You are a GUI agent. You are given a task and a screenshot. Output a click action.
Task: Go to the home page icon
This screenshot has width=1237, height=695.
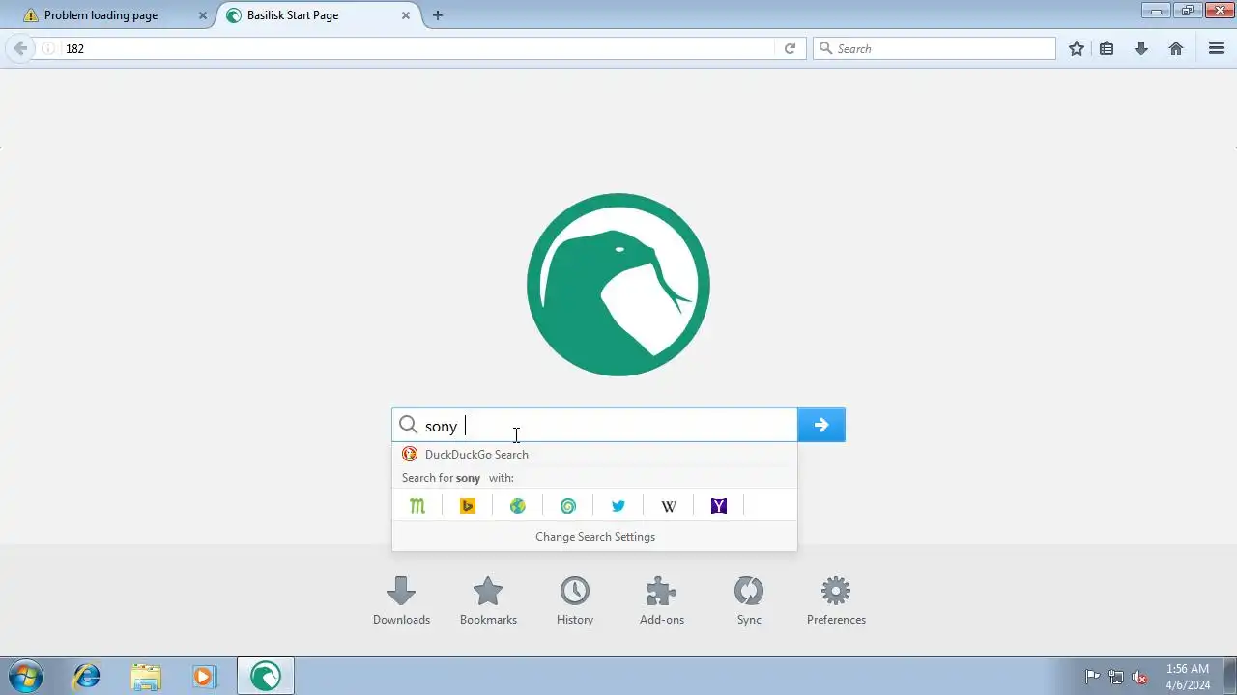[1176, 48]
